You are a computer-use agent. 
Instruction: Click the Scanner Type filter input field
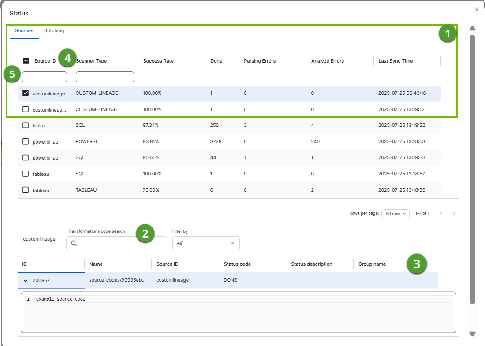[x=105, y=77]
